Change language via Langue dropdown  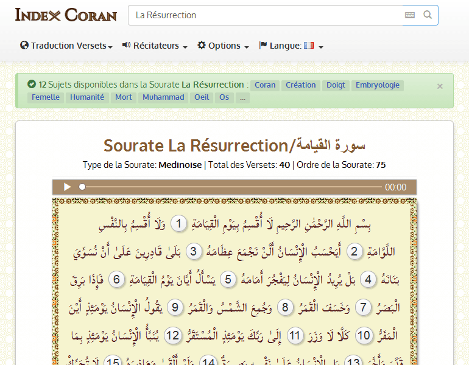291,46
